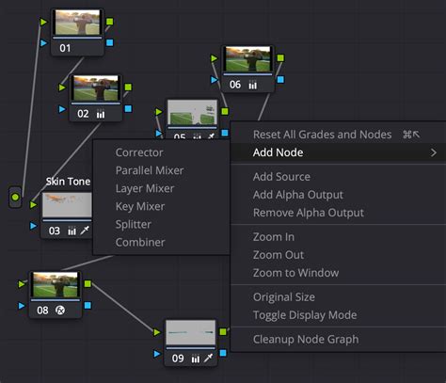
Task: Select node 02 thumbnail
Action: pos(96,88)
